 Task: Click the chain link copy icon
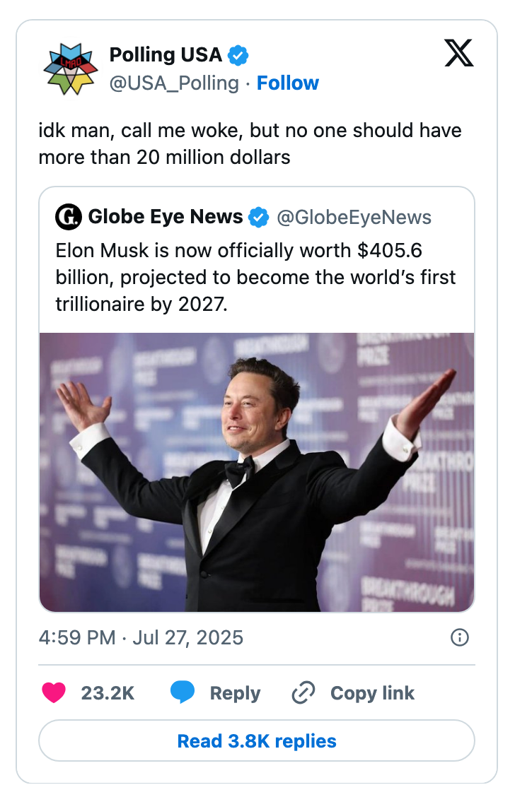tap(303, 693)
